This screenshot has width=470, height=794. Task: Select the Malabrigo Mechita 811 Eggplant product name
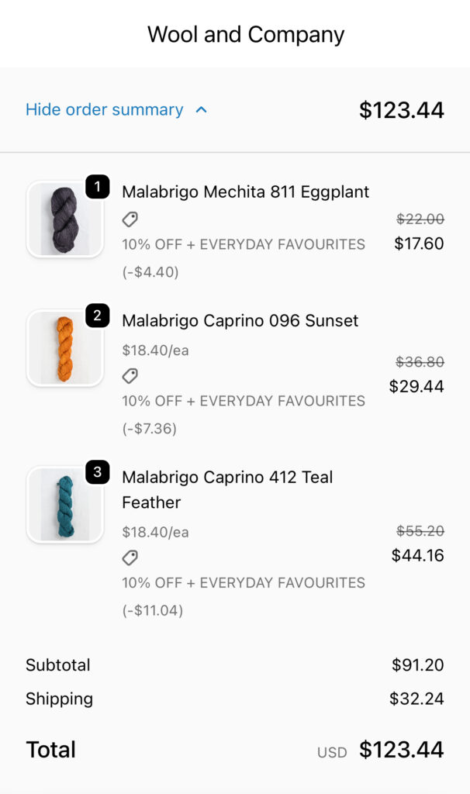[x=246, y=192]
